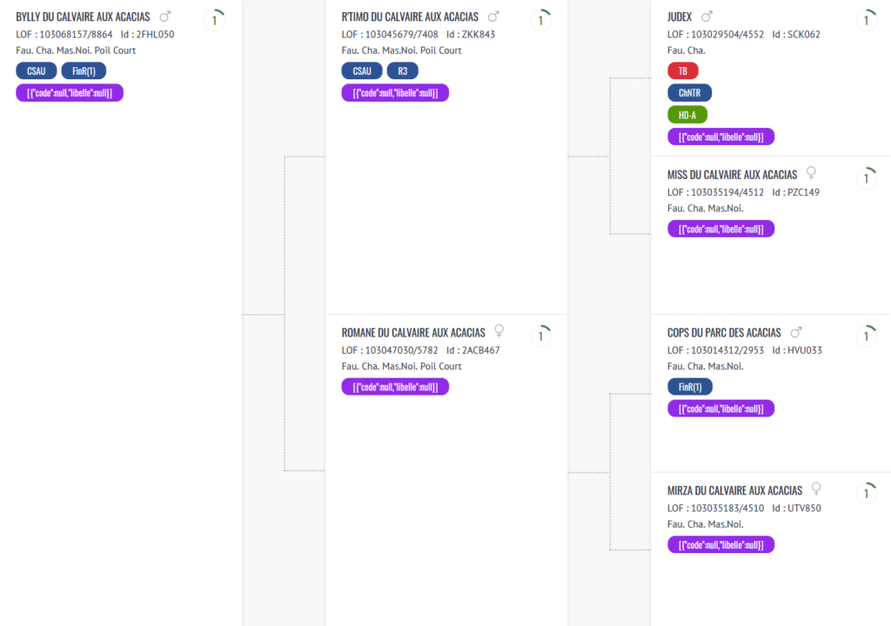Click purple code-null tag on COPS card
Viewport: 891px width, 626px height.
720,409
